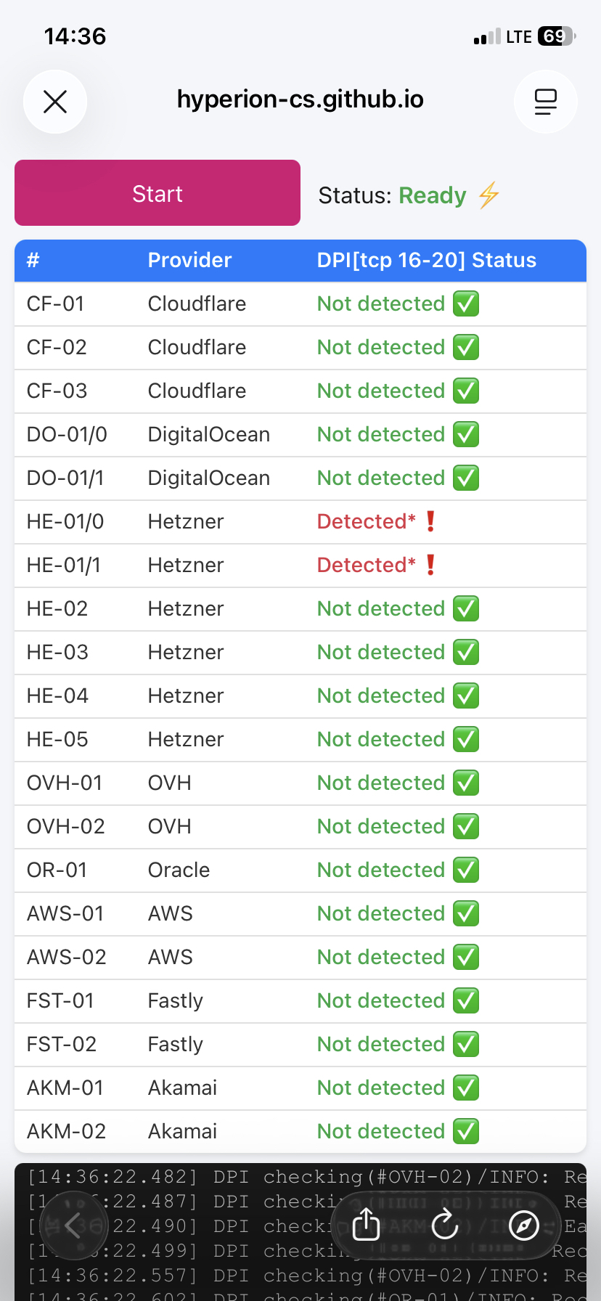Tap the red exclamation mark for HE-01/1
Image resolution: width=601 pixels, height=1301 pixels.
pos(430,565)
